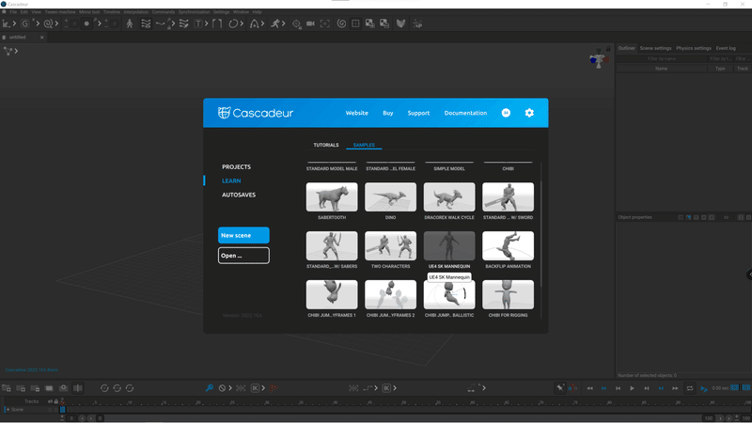The width and height of the screenshot is (752, 423).
Task: Click the ellipse lasso tool icon
Action: [x=232, y=23]
